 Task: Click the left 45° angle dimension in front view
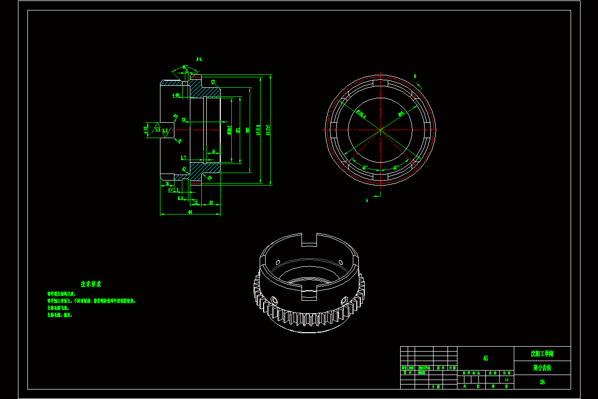pos(364,168)
